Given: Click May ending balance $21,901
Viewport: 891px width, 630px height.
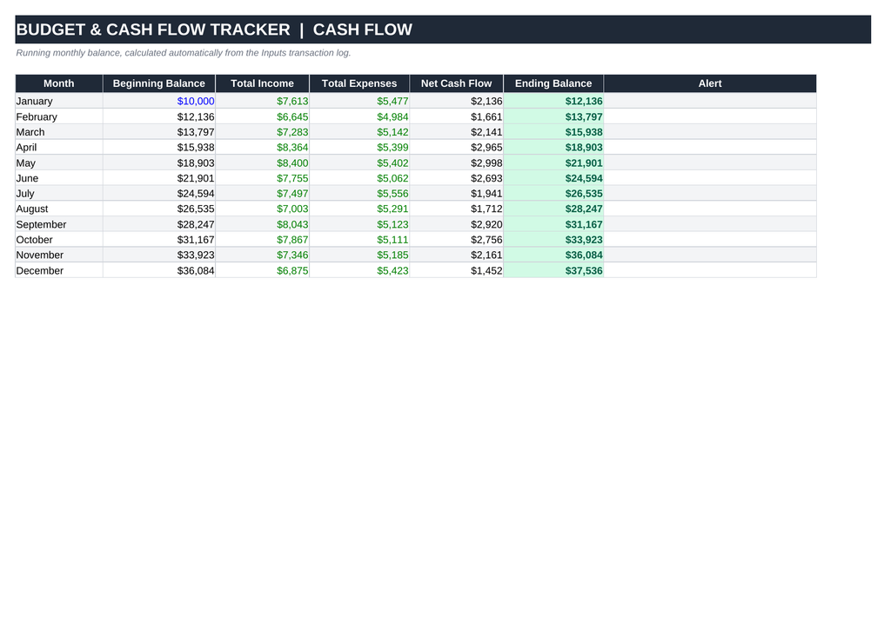Looking at the screenshot, I should coord(553,162).
